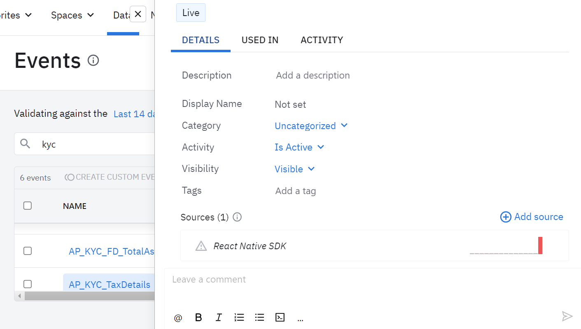581x329 pixels.
Task: Click the Create Custom Event icon
Action: pos(70,177)
